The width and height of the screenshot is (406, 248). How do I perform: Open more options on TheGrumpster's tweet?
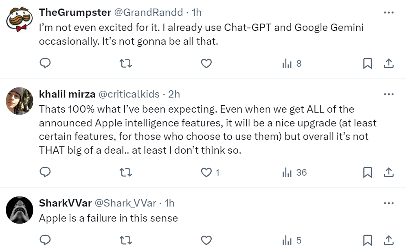pos(388,13)
